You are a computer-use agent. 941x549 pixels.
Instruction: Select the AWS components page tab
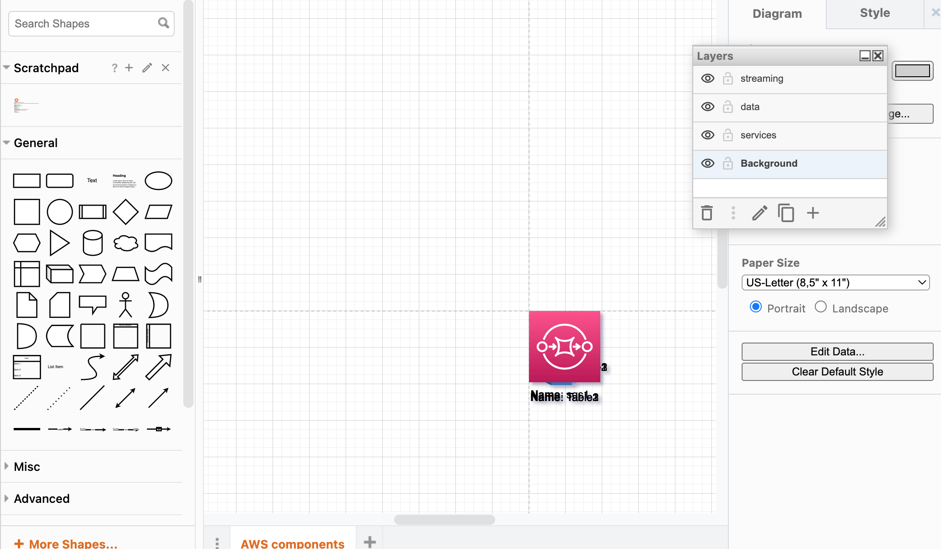point(292,543)
